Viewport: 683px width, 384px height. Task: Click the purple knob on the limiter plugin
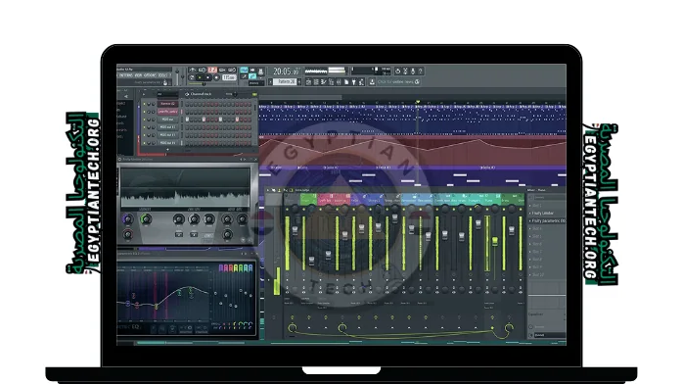click(128, 219)
